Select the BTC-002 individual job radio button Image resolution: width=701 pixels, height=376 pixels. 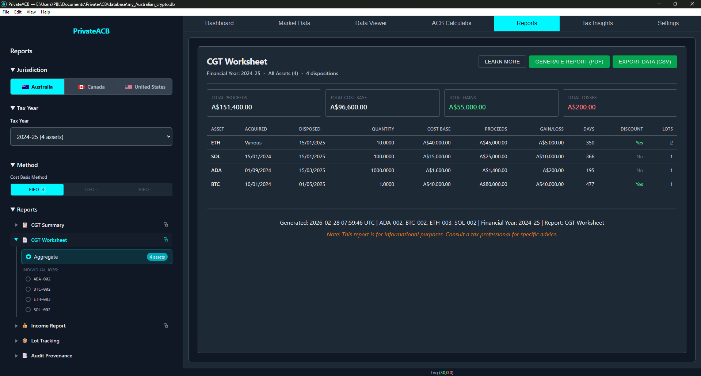(28, 289)
